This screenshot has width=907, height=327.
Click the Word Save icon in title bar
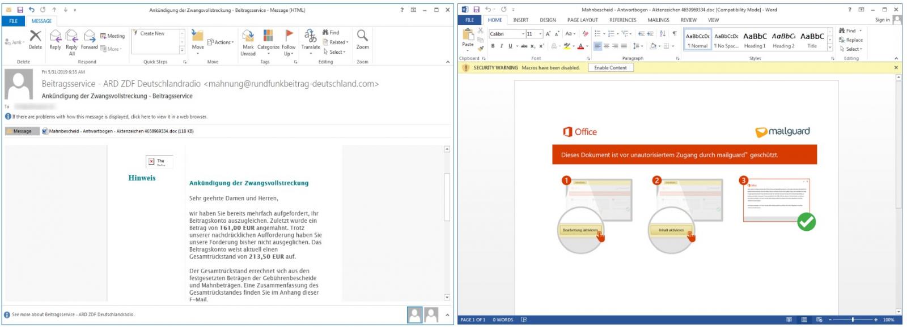click(476, 10)
